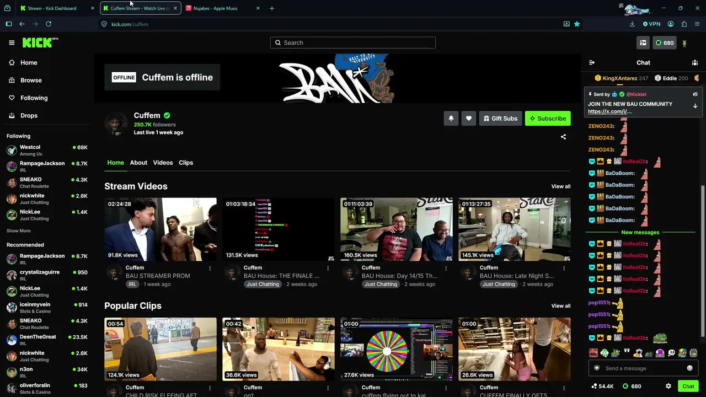Open the browser application menu
706x397 pixels.
[697, 24]
